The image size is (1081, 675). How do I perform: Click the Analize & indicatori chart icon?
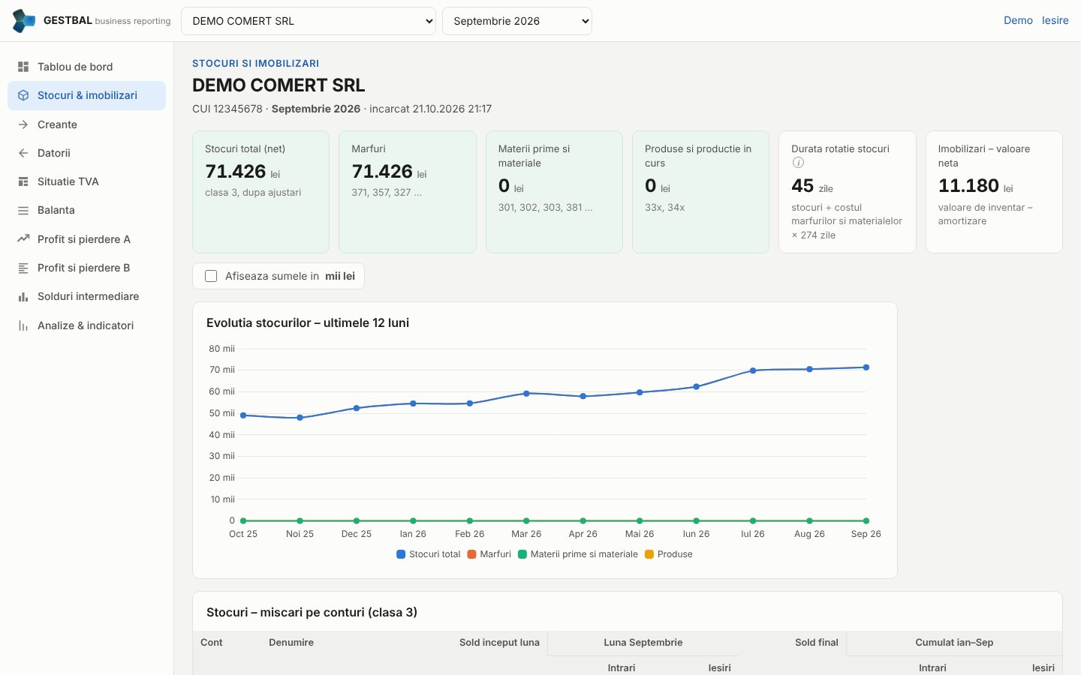(23, 325)
